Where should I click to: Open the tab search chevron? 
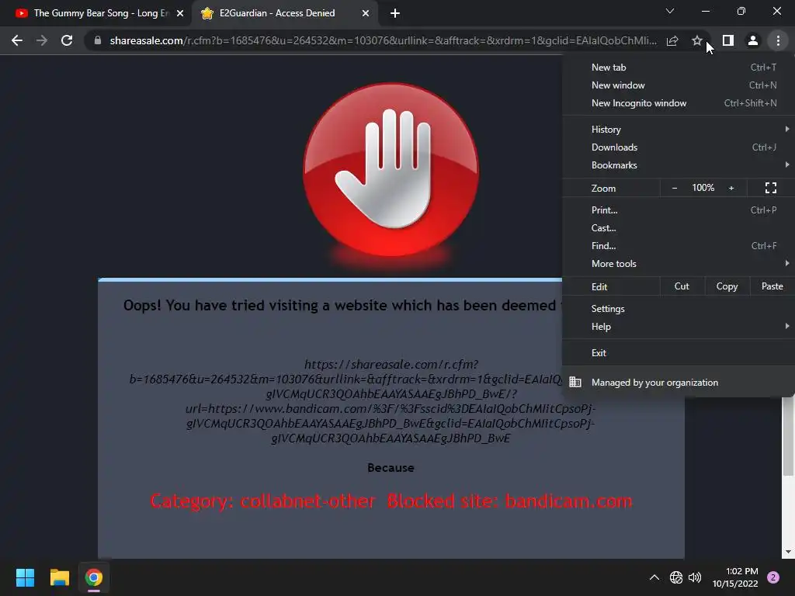pyautogui.click(x=670, y=11)
